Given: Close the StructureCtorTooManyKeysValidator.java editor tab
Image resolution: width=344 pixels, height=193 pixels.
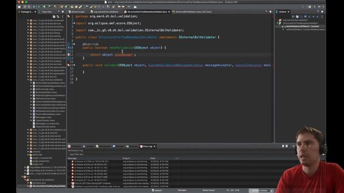Looking at the screenshot, I should tap(169, 12).
